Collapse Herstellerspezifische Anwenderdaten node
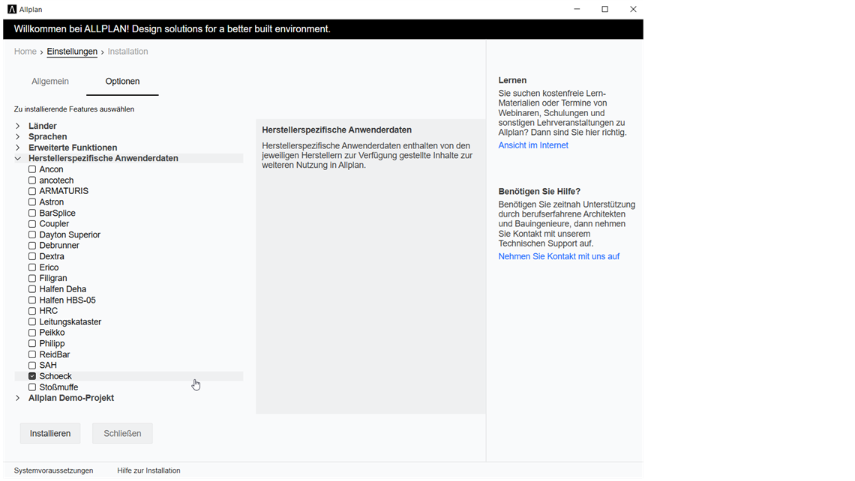The image size is (855, 481). click(18, 159)
